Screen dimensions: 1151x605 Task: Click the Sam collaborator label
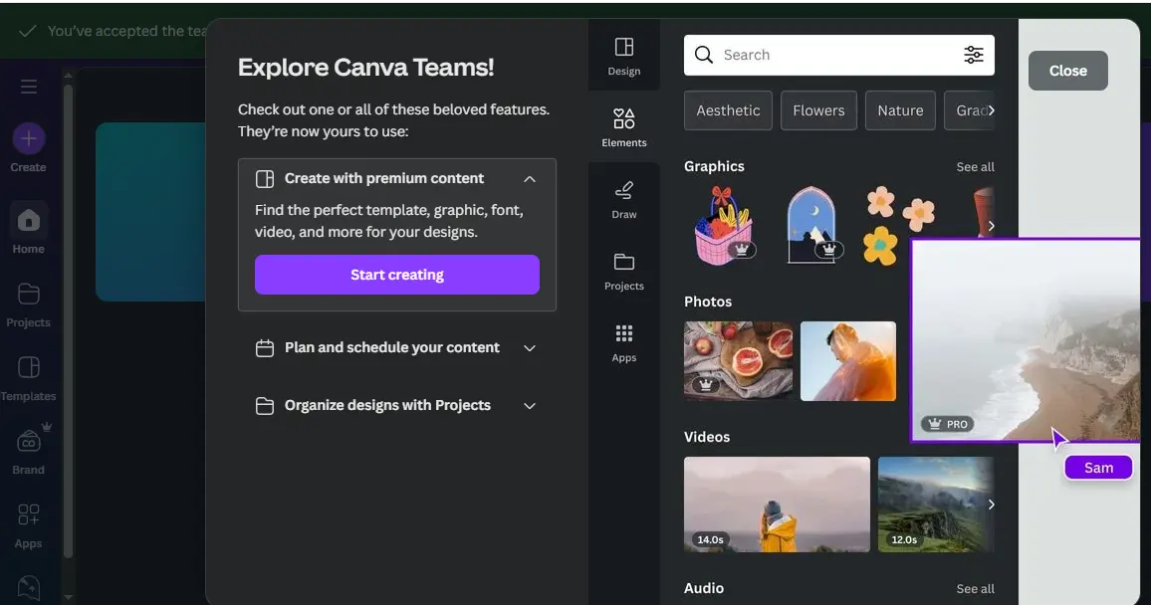(x=1098, y=468)
